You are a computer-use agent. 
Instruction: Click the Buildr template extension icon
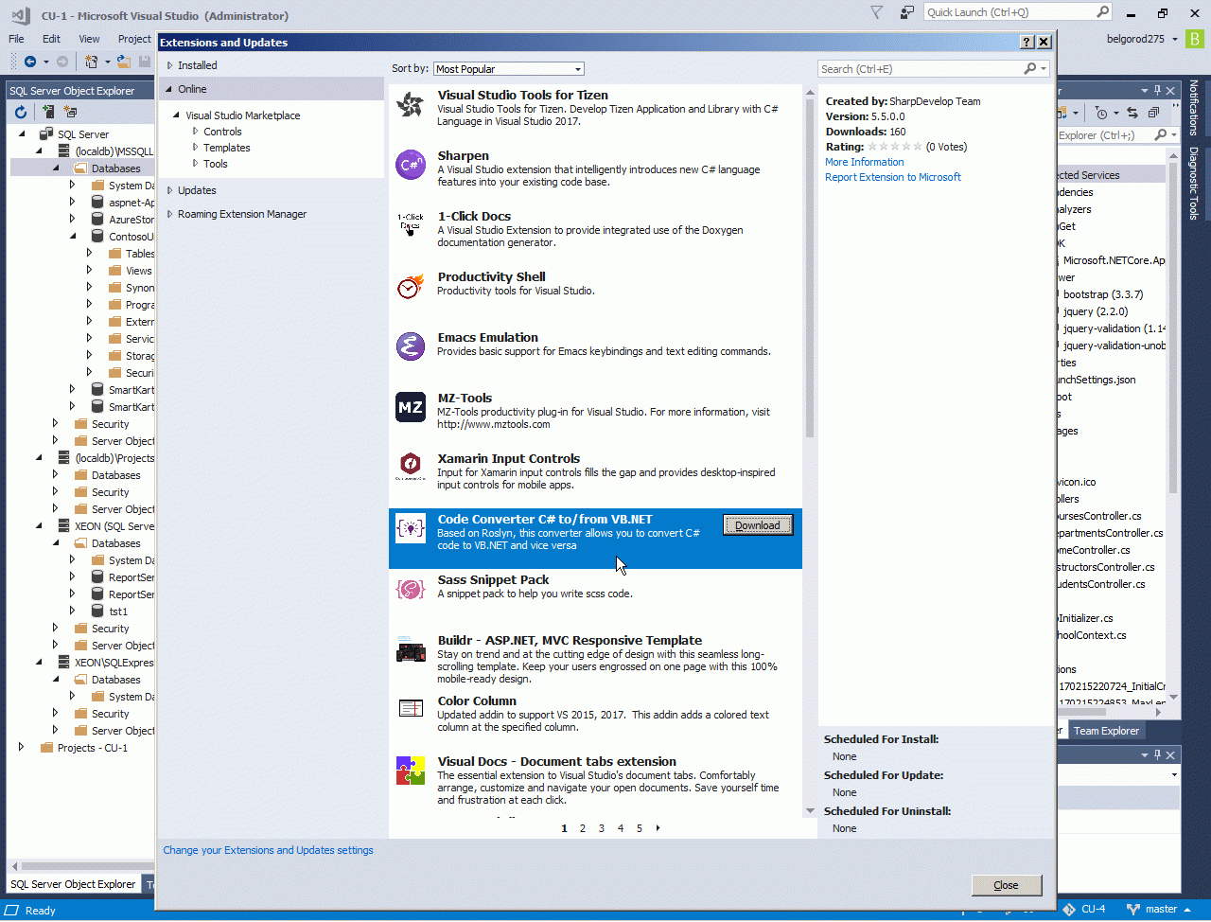click(x=411, y=649)
